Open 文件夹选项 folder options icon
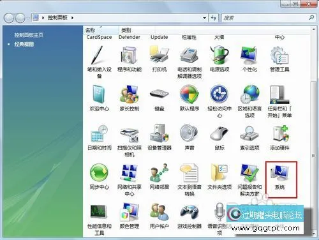The width and height of the screenshot is (319, 240). [x=219, y=173]
